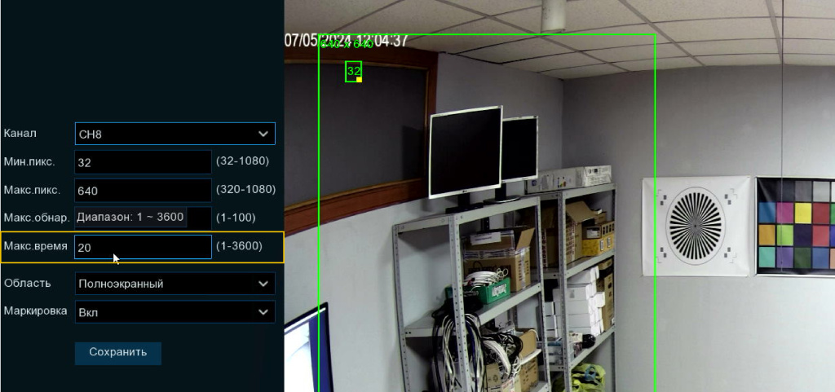The height and width of the screenshot is (392, 835).
Task: Expand the Область dropdown set to Полноэкранный
Action: coord(175,284)
